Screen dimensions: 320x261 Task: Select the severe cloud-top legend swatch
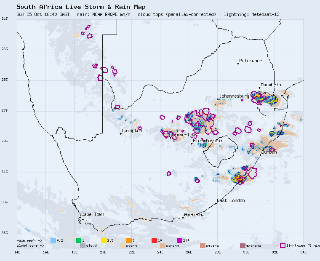pos(203,245)
